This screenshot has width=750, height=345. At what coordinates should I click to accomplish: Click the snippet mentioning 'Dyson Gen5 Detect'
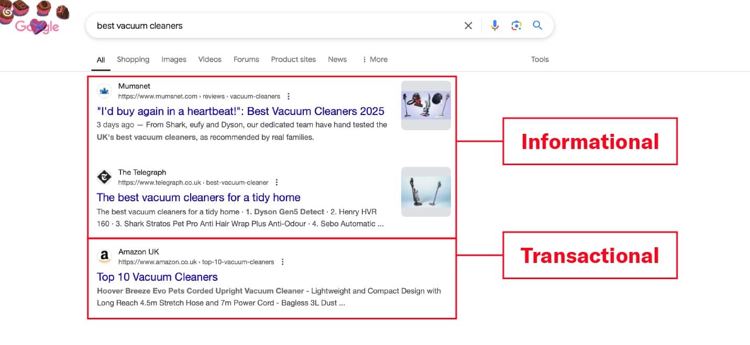tap(240, 217)
